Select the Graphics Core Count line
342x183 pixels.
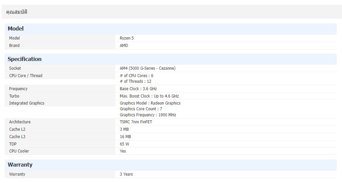141,109
